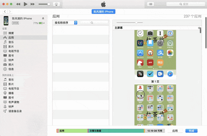Select the Pin app on page two
This screenshot has width=207, height=136.
click(x=140, y=88)
